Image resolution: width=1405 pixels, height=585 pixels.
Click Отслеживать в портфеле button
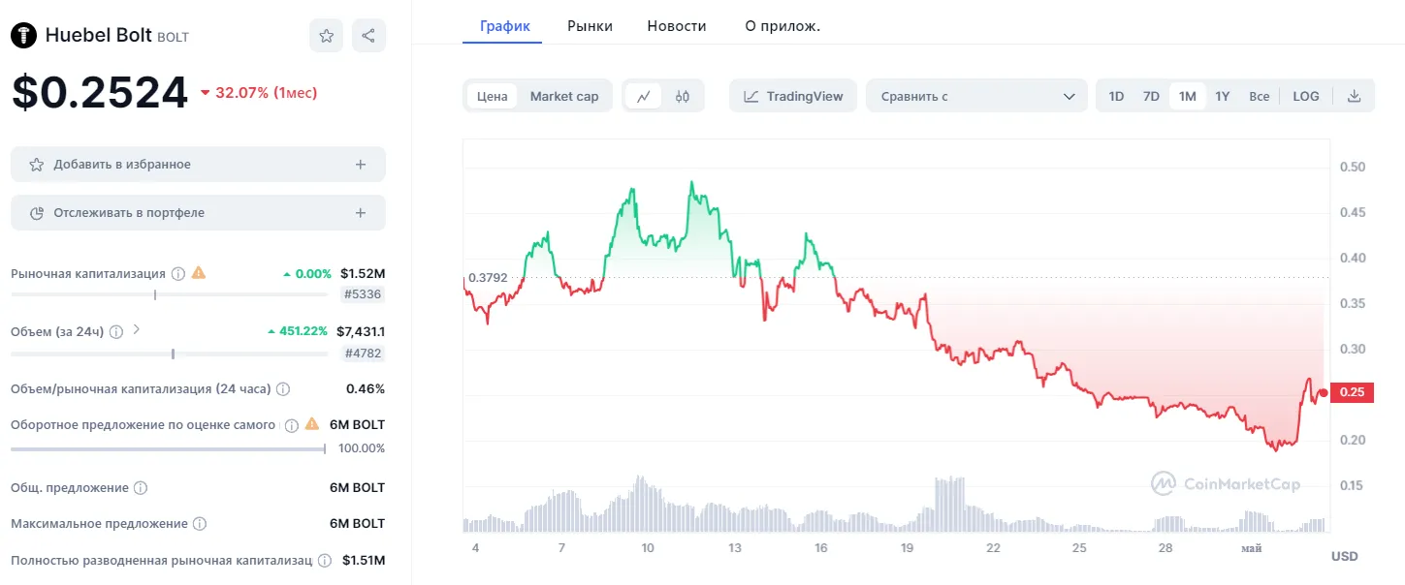pyautogui.click(x=198, y=213)
